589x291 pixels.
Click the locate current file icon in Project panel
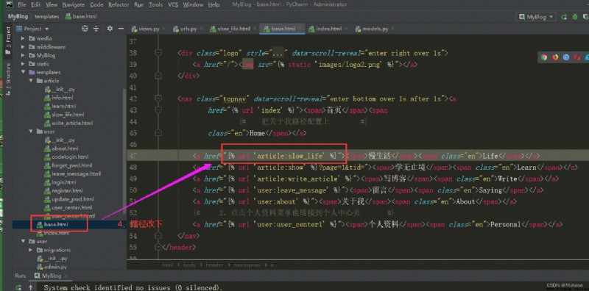click(x=85, y=29)
